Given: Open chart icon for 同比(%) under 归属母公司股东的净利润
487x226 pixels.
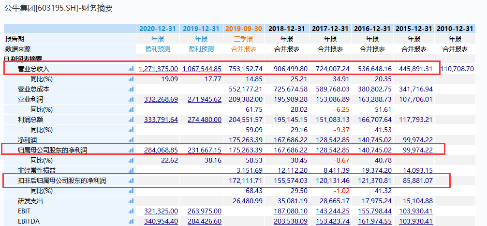Looking at the screenshot, I should 131,160.
